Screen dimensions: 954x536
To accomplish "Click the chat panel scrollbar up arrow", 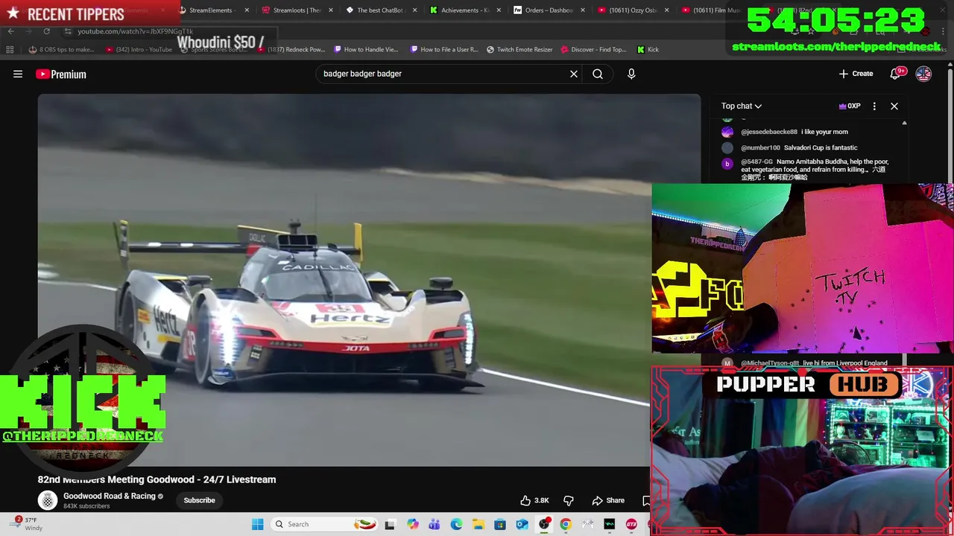I will [904, 123].
